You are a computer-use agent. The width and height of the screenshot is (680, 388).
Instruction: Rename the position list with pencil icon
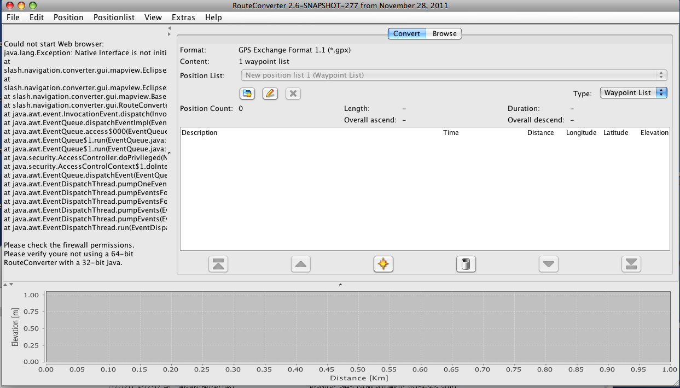[x=270, y=93]
